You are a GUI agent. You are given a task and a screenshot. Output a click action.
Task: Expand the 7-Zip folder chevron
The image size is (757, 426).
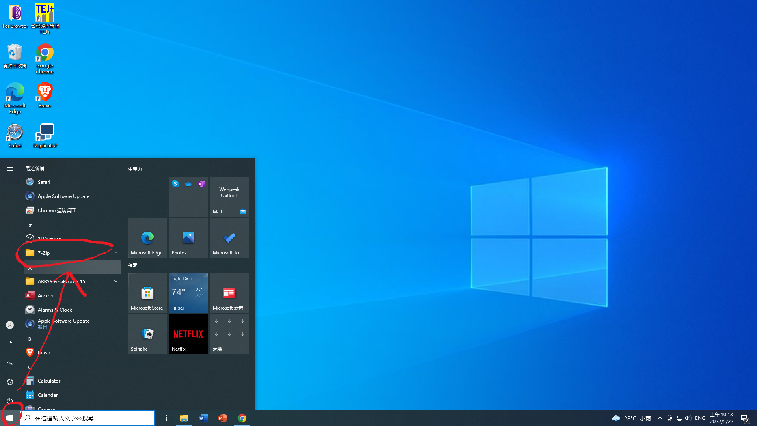[x=116, y=253]
